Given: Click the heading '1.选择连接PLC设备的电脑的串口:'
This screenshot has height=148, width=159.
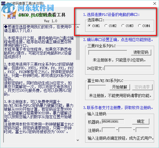Looking at the screenshot, I should coord(111,14).
